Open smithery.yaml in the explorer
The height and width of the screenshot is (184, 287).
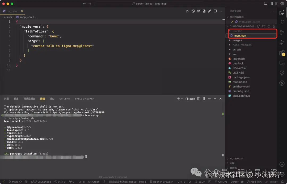[x=241, y=87]
